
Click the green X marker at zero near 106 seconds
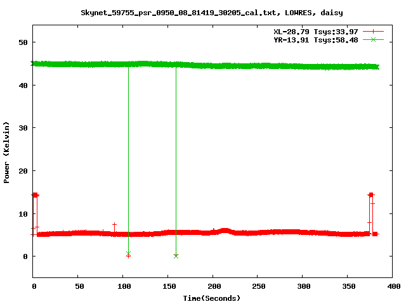click(128, 253)
